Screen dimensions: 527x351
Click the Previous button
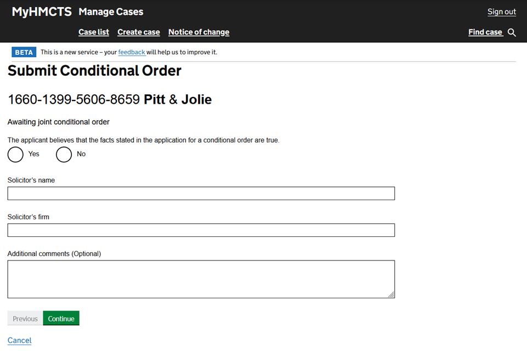[25, 319]
